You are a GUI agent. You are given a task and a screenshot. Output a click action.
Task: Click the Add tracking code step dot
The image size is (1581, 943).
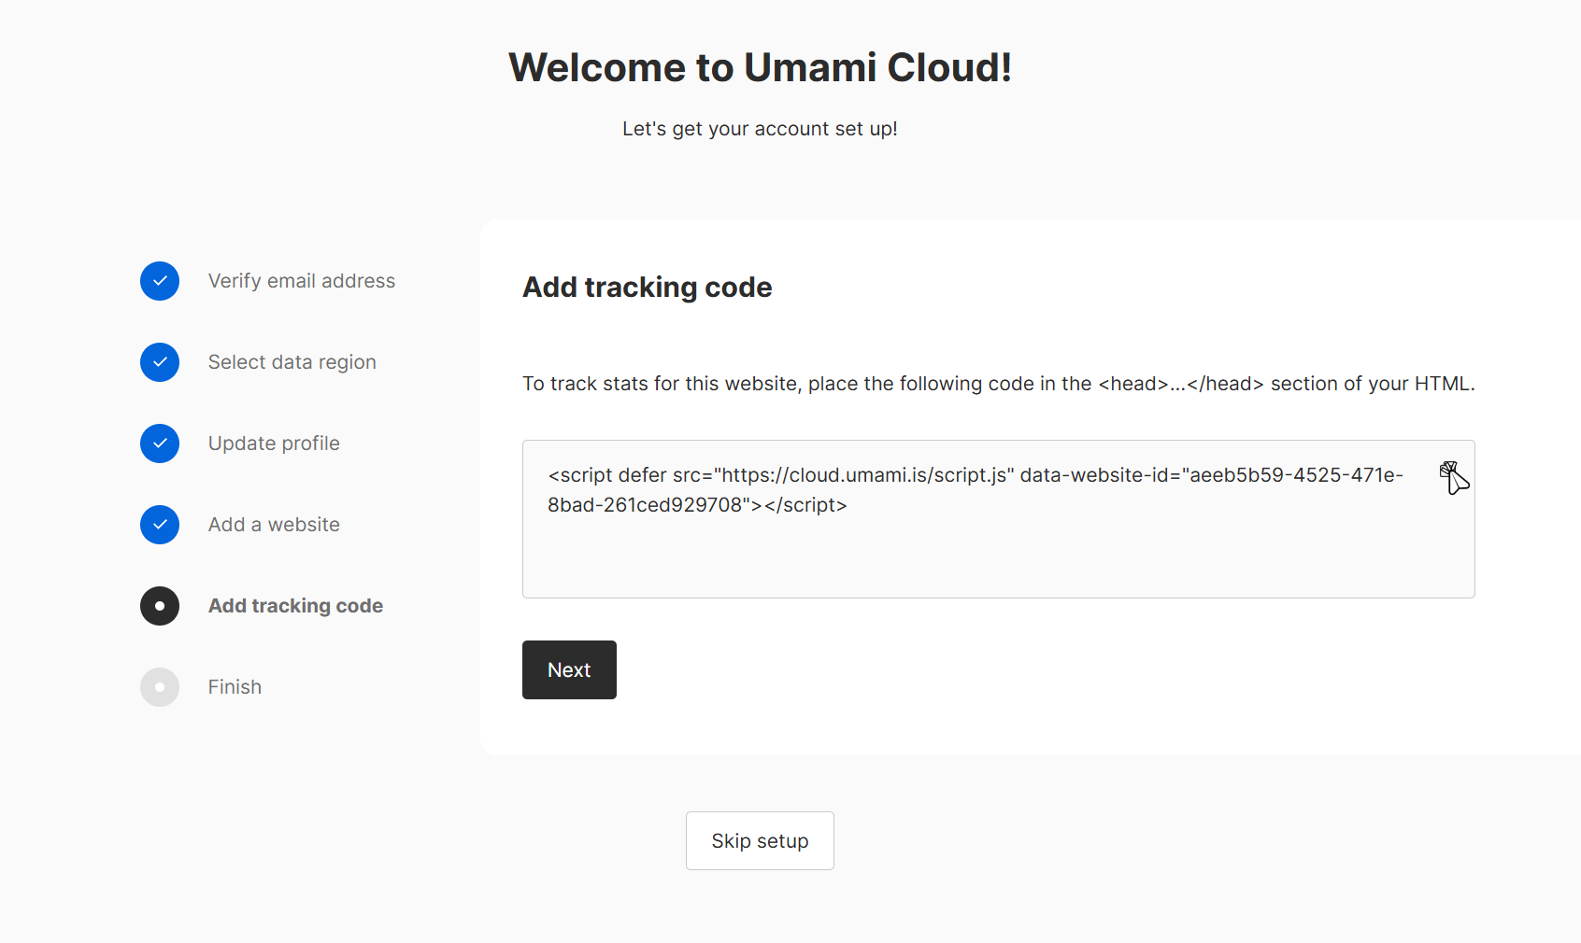point(160,606)
